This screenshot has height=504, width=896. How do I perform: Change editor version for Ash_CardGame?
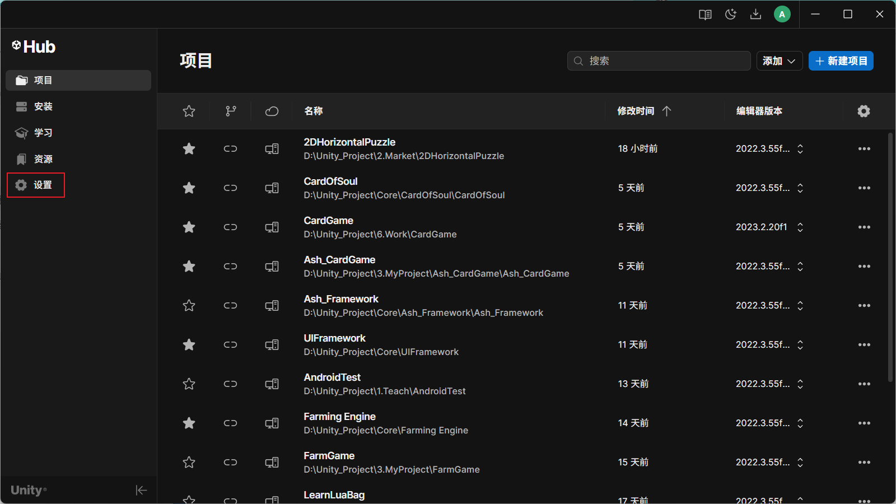[800, 267]
